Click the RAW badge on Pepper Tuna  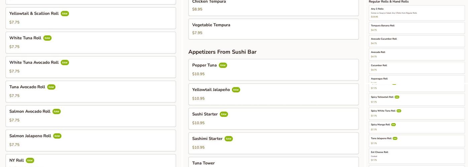[x=223, y=65]
